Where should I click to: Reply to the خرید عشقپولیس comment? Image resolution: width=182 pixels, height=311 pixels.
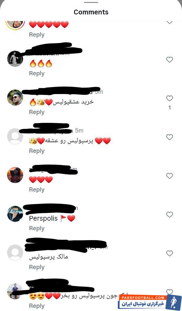37,112
